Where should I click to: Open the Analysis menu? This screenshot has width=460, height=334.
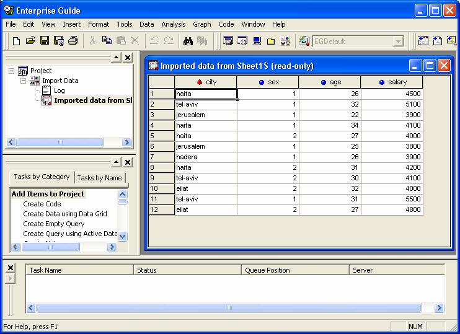pos(174,24)
